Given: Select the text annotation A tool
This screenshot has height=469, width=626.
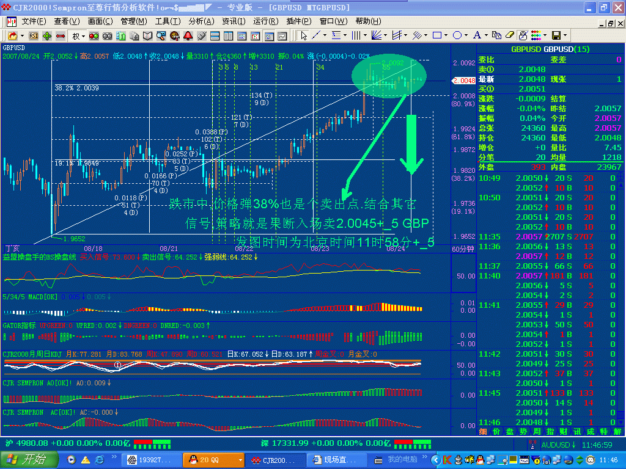Looking at the screenshot, I should (477, 35).
